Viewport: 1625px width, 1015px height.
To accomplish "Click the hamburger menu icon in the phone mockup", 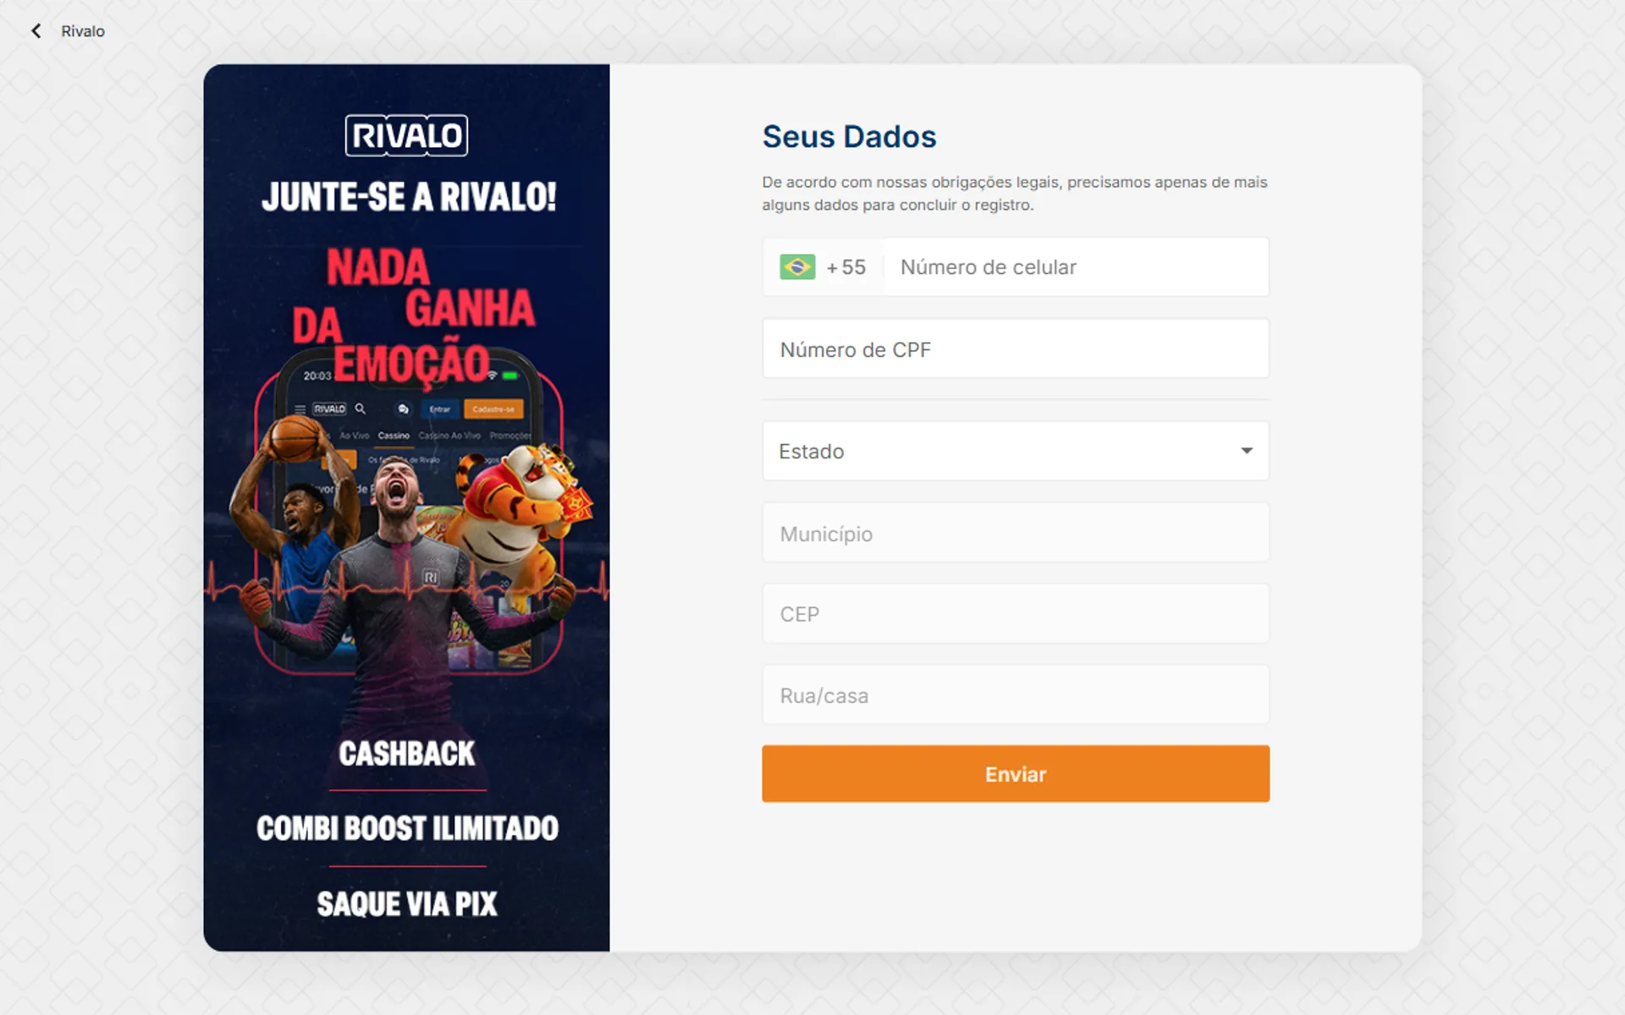I will [x=300, y=409].
